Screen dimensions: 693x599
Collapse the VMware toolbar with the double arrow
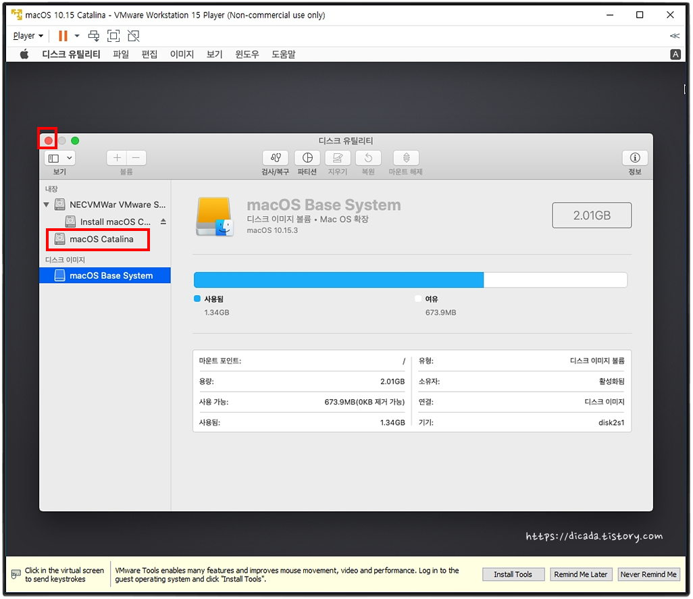click(x=675, y=36)
